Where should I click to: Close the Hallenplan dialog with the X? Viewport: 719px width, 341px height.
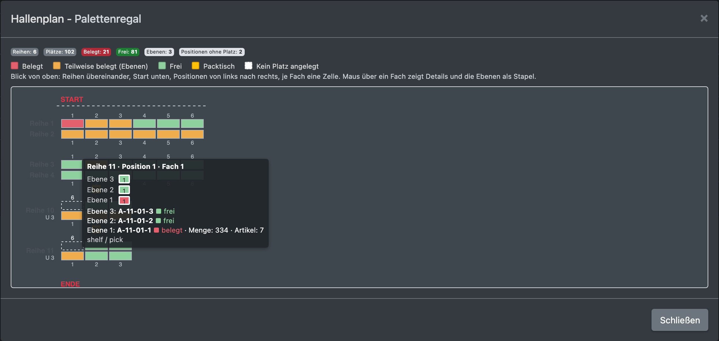click(x=704, y=18)
